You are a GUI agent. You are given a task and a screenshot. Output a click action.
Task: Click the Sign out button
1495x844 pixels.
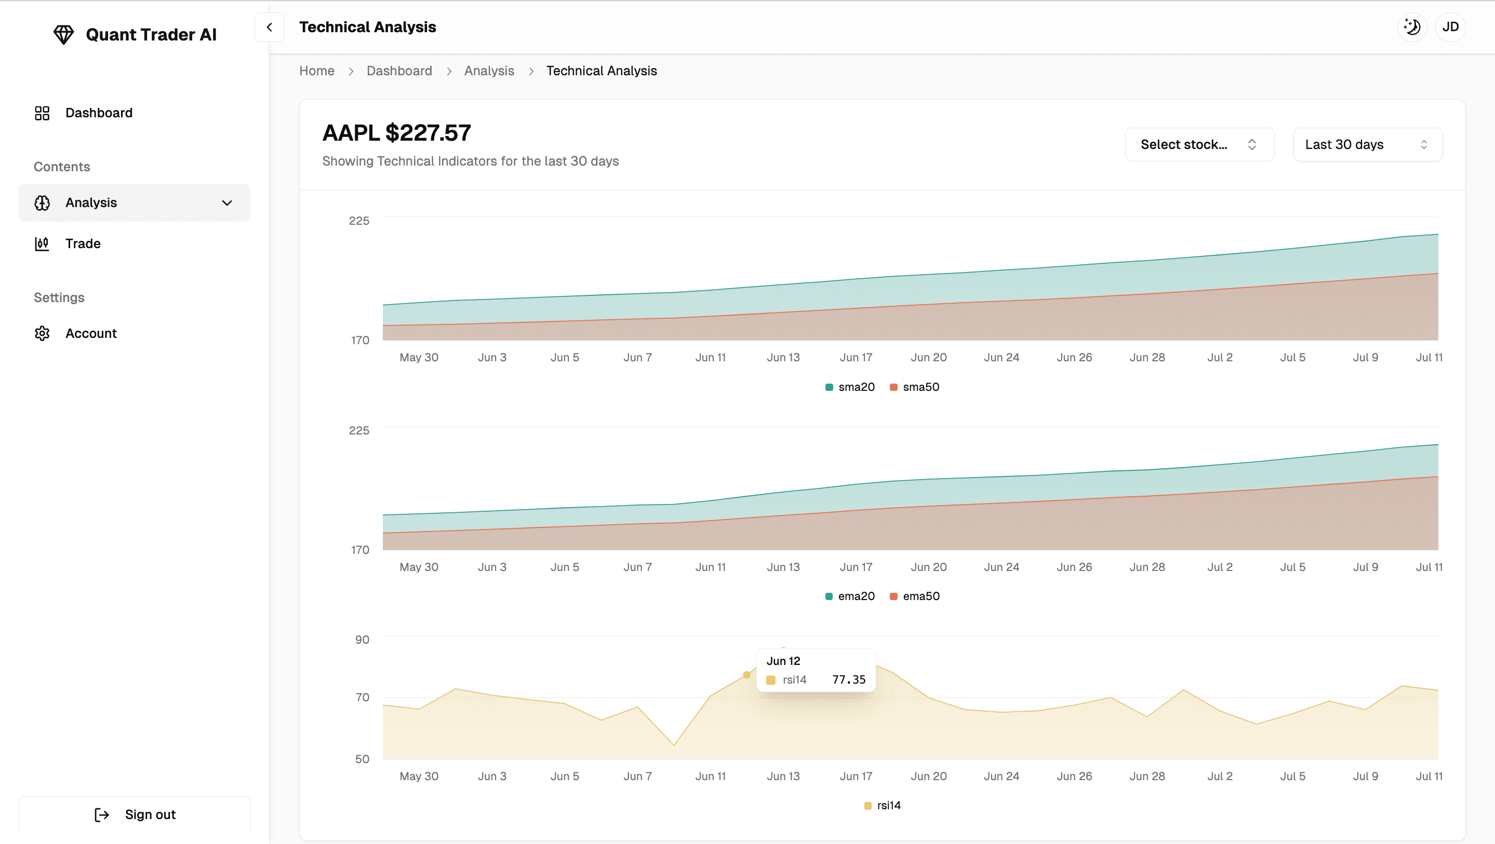click(x=135, y=814)
